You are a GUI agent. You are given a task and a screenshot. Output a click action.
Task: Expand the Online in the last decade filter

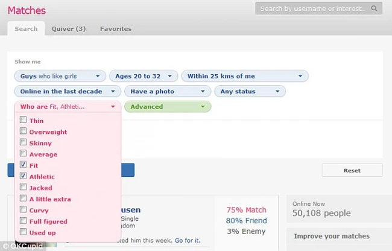pos(66,91)
